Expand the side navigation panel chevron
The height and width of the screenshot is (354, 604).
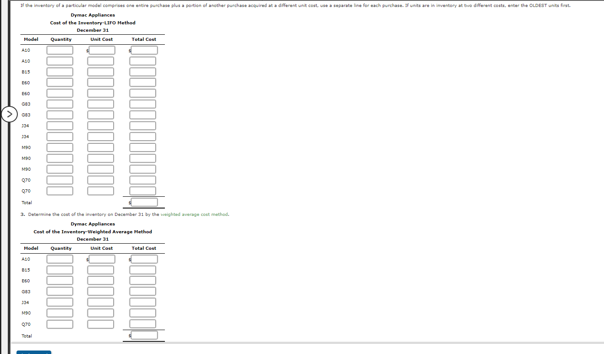coord(10,114)
